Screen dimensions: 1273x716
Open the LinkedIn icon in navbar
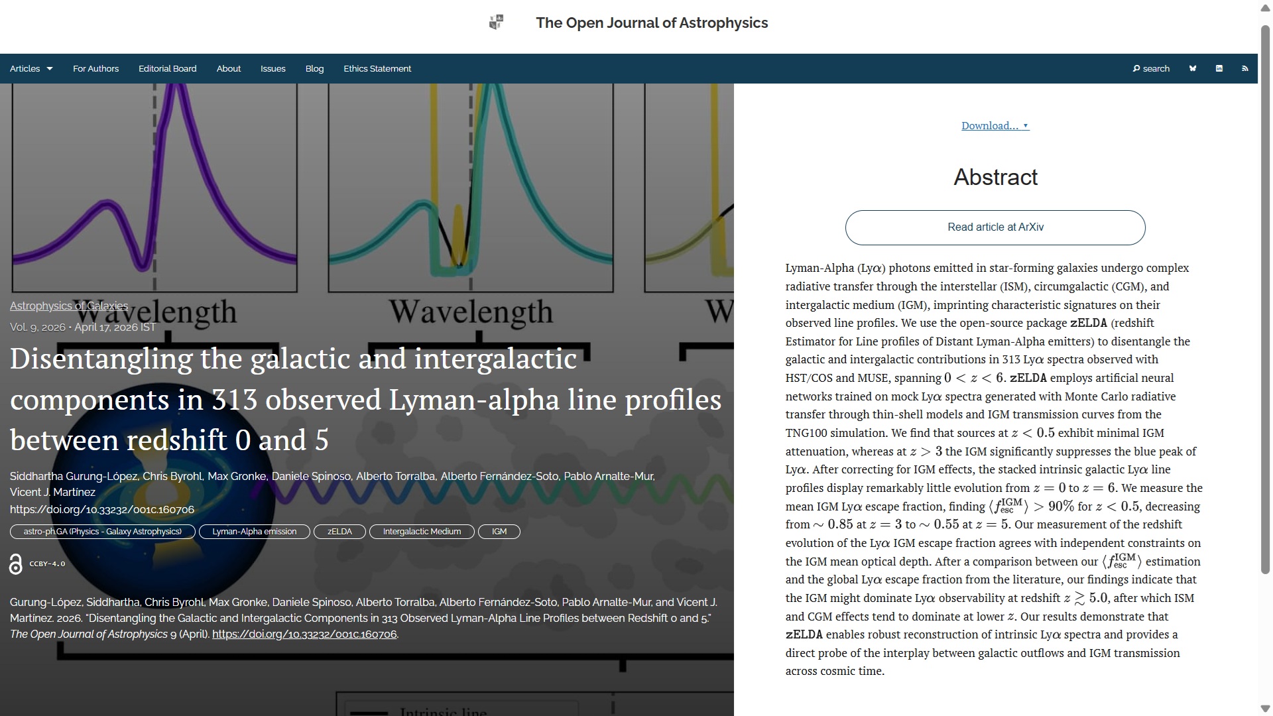coord(1219,68)
